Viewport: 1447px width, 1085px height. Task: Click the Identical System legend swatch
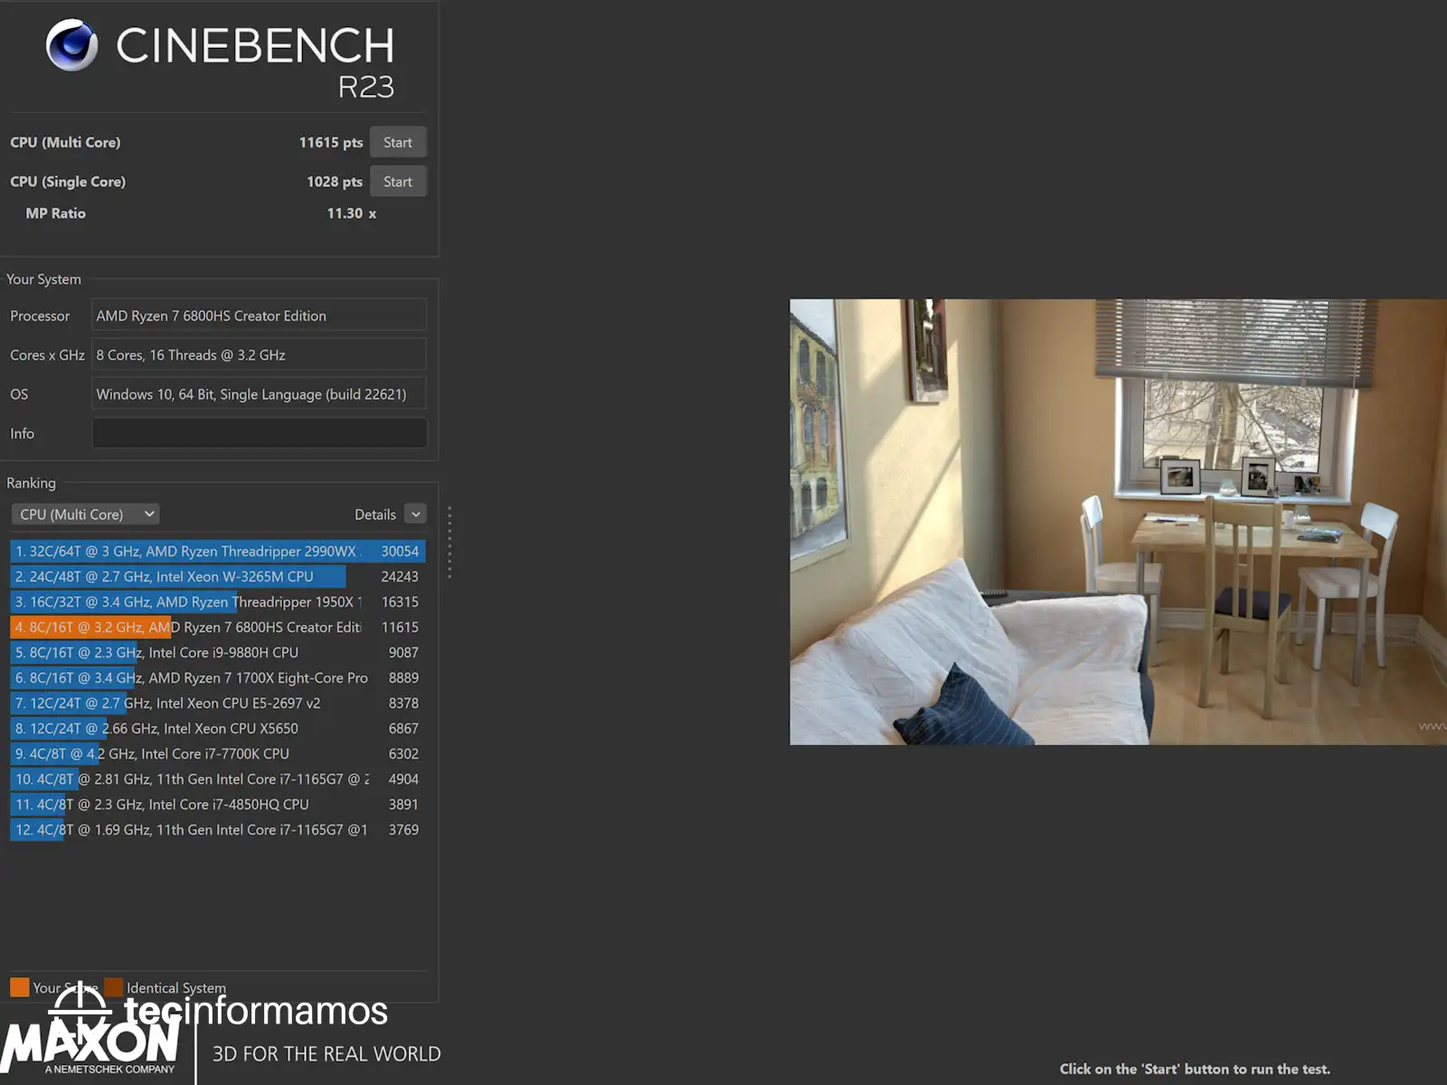pyautogui.click(x=114, y=986)
